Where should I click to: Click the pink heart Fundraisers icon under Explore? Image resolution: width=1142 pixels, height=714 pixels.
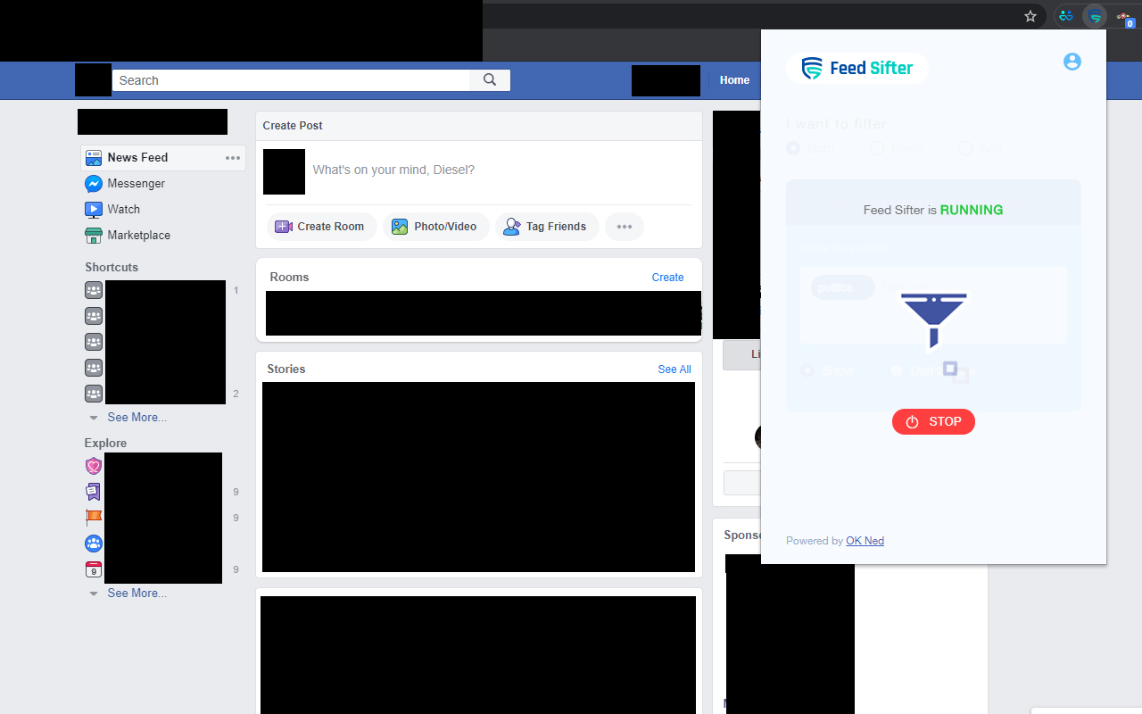(x=94, y=466)
